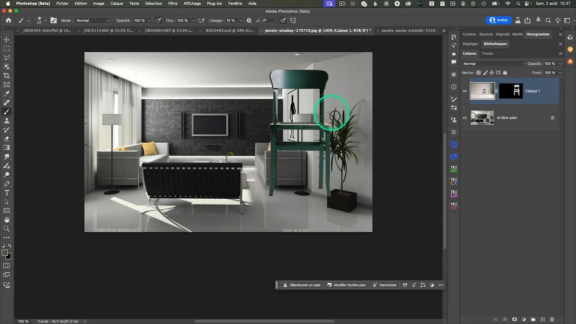Select the Lasso tool

click(7, 58)
